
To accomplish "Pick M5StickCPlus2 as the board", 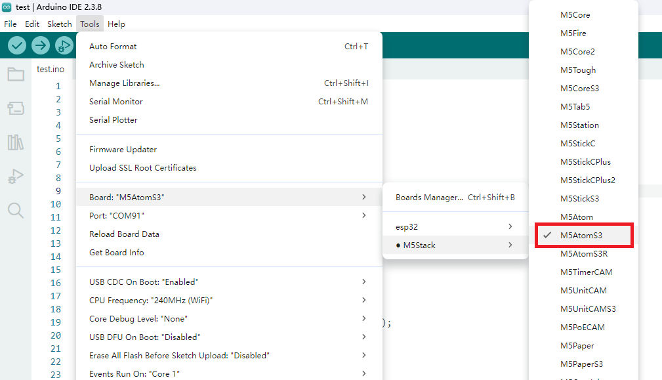I will pos(587,180).
